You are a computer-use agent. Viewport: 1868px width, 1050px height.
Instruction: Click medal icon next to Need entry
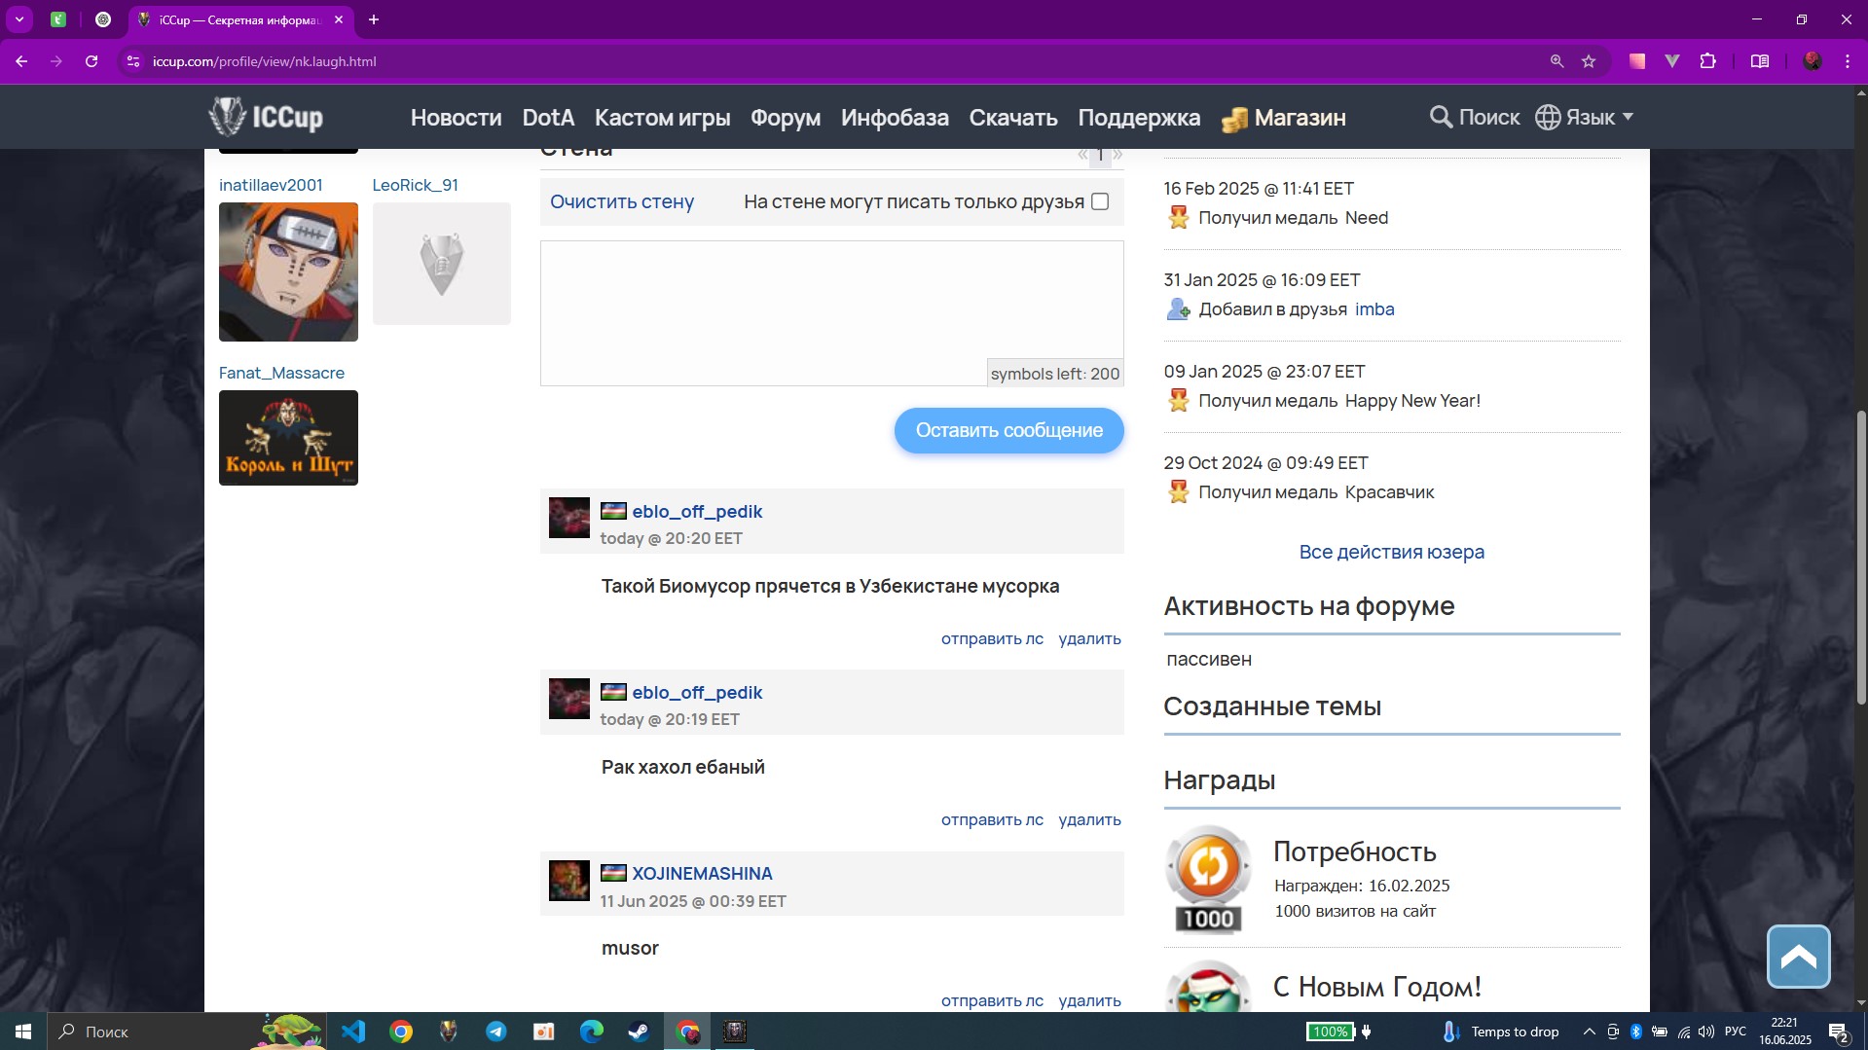tap(1179, 217)
